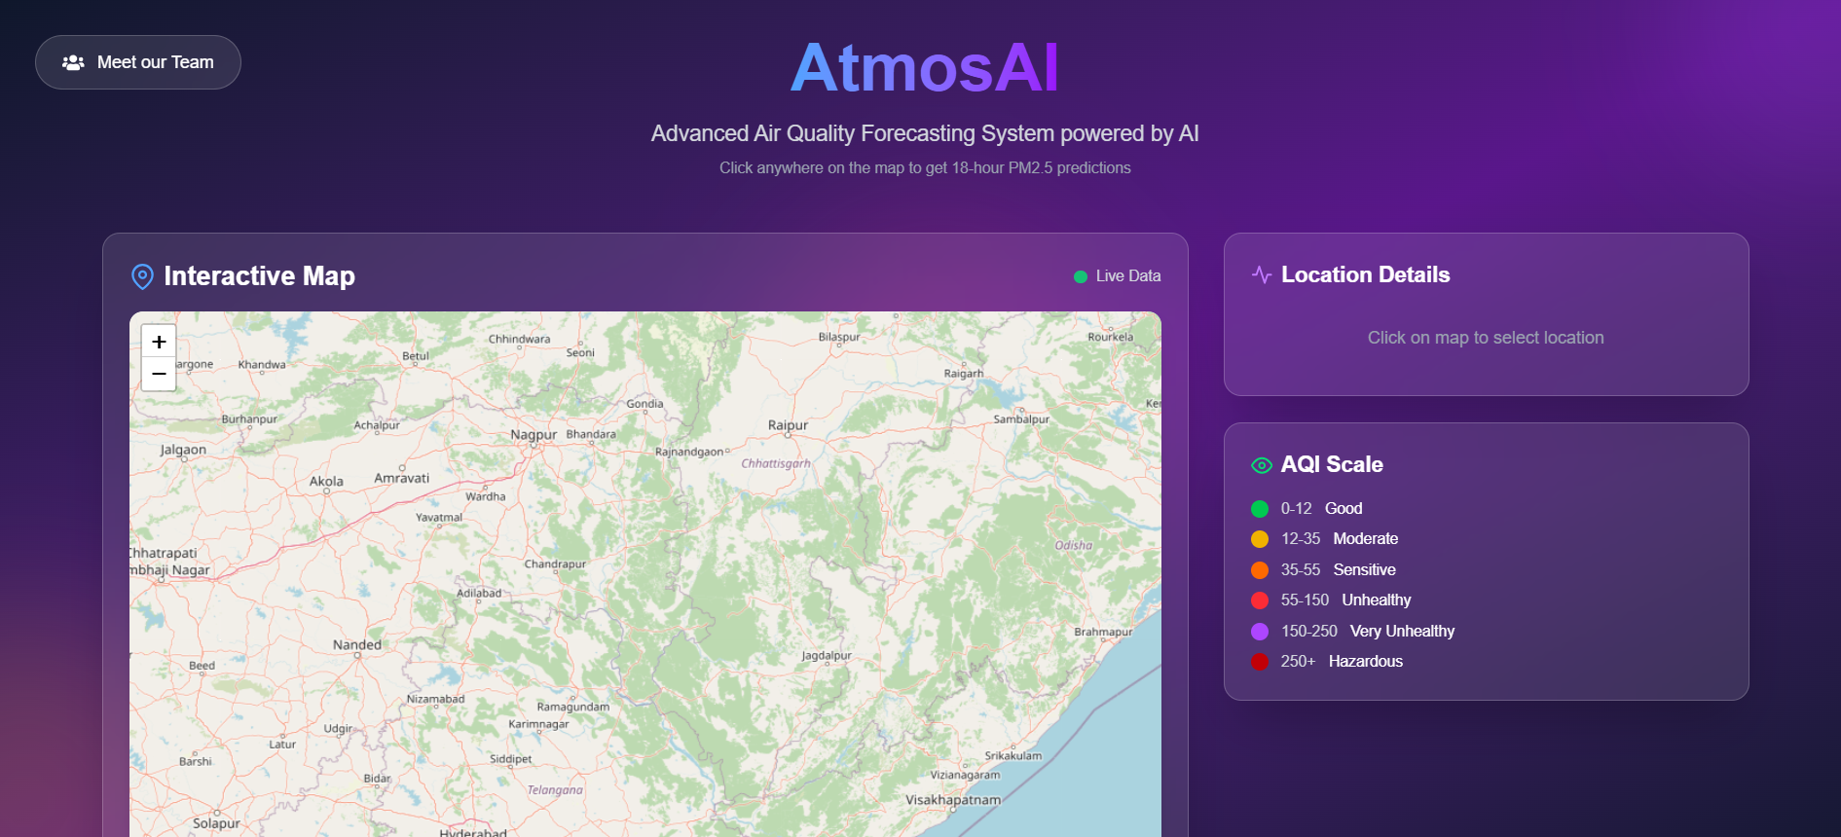Screen dimensions: 1841x837
Task: Click Akola on the map
Action: pos(326,481)
